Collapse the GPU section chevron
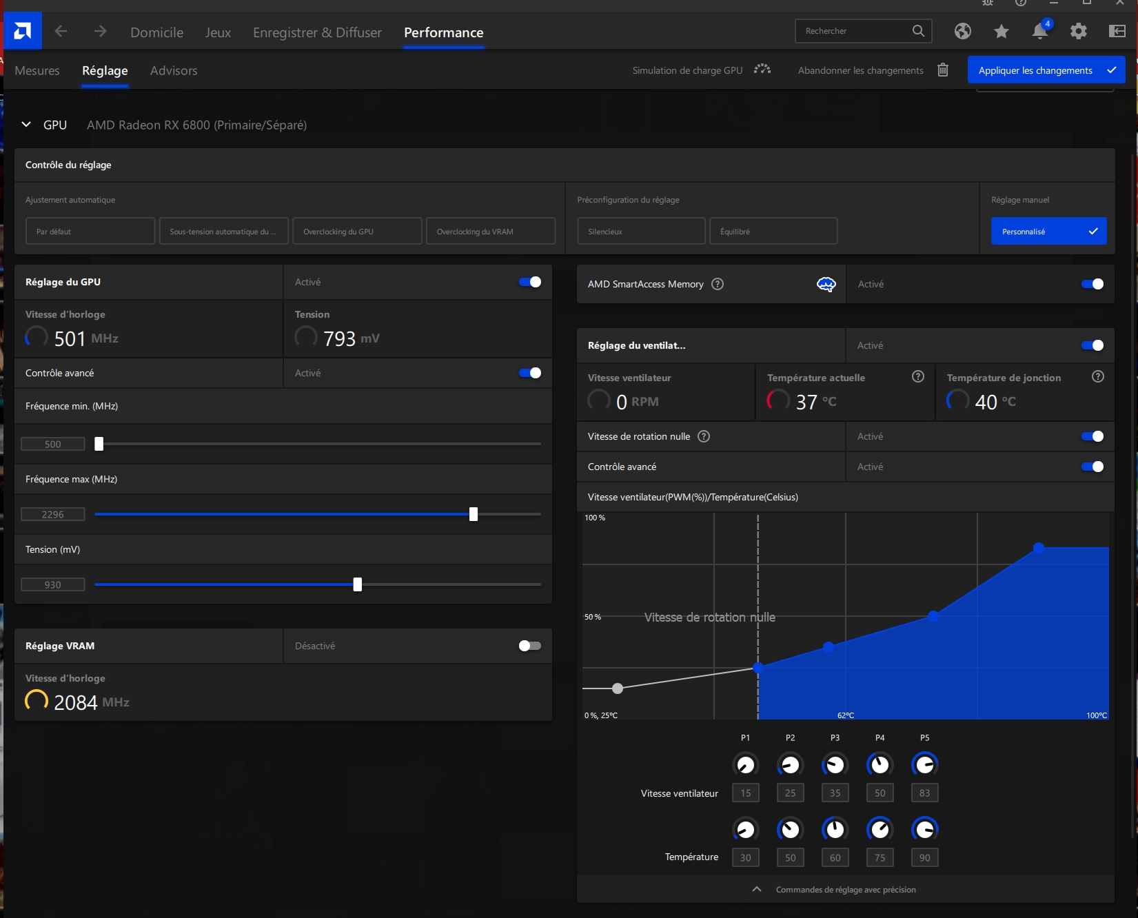The height and width of the screenshot is (918, 1138). click(x=26, y=125)
